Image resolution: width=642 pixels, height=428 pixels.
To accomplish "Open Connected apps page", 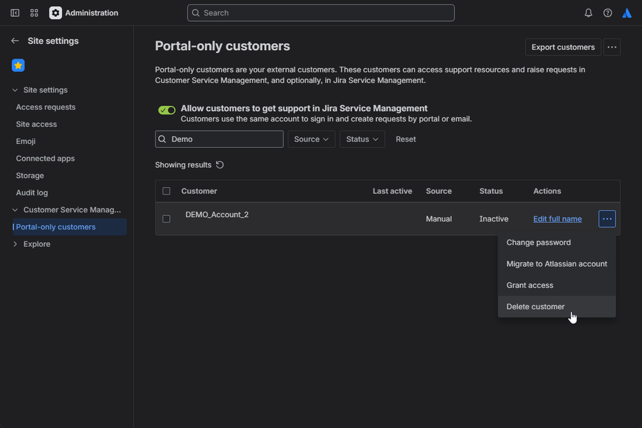I will pos(46,159).
